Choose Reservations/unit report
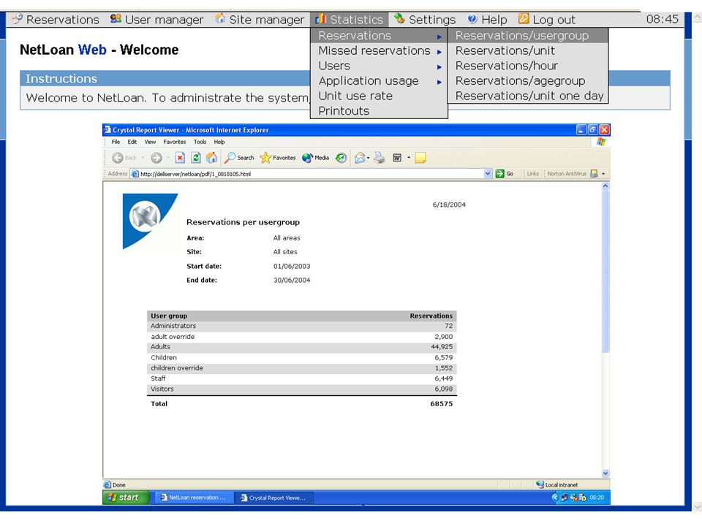 (x=528, y=50)
